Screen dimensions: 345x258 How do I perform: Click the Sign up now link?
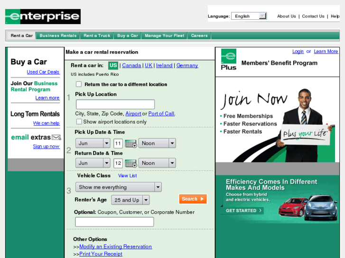(x=46, y=146)
